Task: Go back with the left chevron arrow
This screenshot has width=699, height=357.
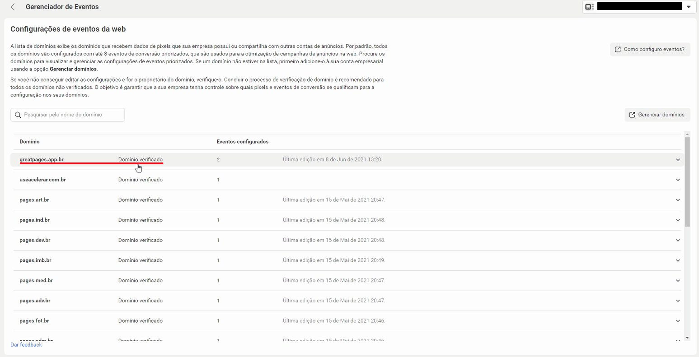Action: (13, 7)
